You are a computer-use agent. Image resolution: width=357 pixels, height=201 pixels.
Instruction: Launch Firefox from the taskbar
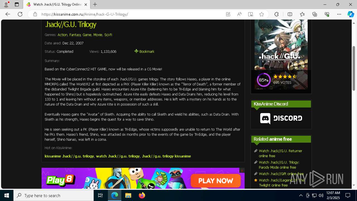coord(142,195)
